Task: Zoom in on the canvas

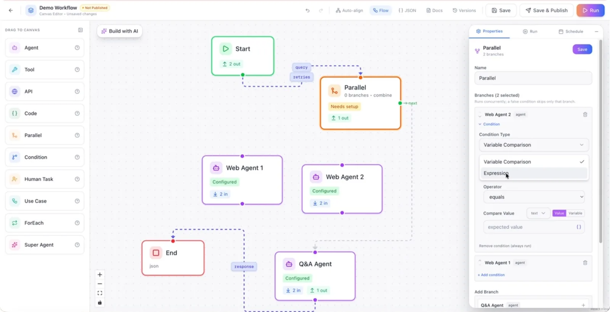Action: [100, 275]
